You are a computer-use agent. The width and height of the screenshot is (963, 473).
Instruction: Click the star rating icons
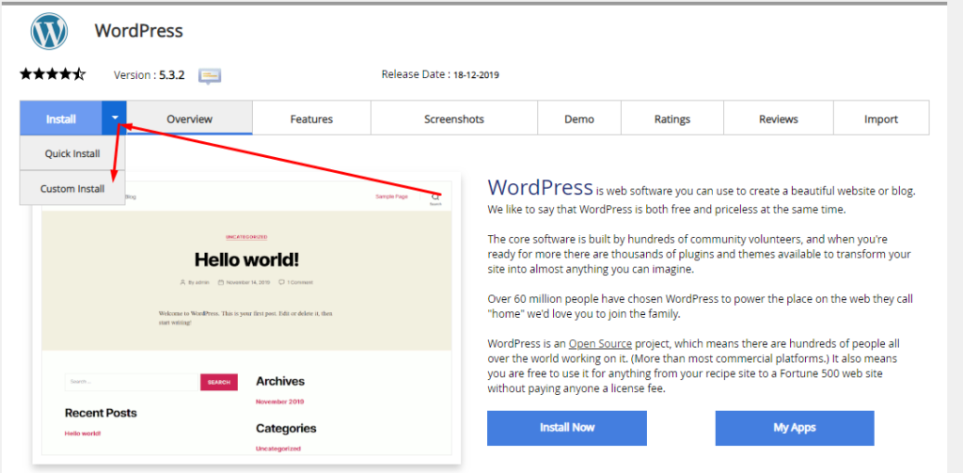coord(53,75)
